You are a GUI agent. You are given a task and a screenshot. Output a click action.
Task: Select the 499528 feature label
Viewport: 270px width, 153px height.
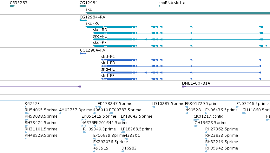(x=193, y=110)
